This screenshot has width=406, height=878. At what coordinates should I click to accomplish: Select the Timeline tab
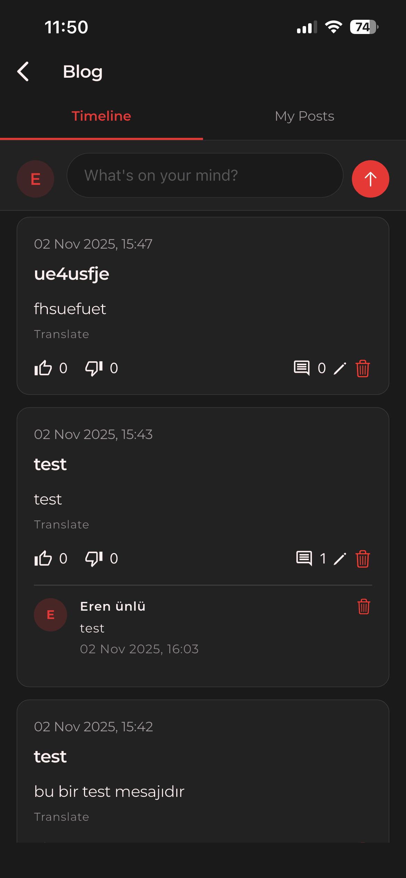click(101, 116)
